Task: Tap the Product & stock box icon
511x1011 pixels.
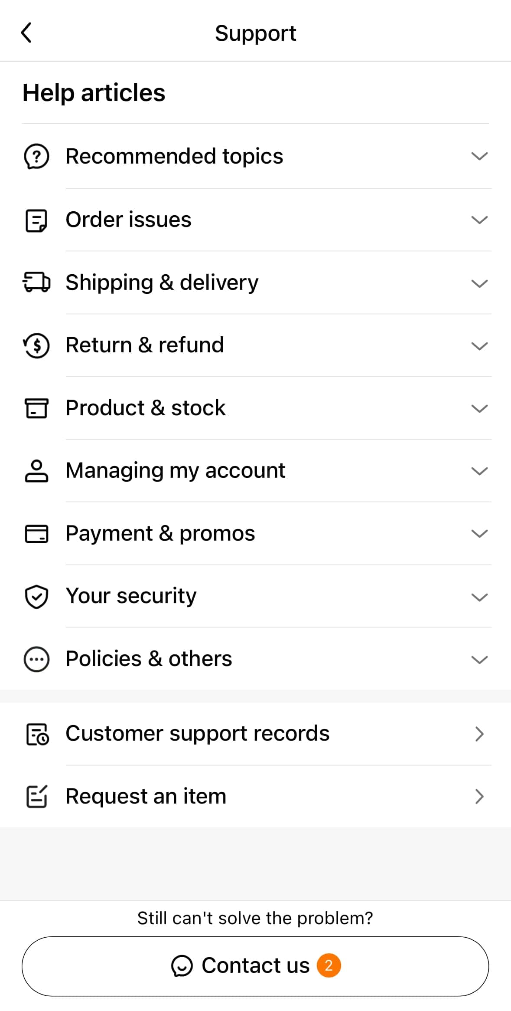Action: pyautogui.click(x=36, y=408)
